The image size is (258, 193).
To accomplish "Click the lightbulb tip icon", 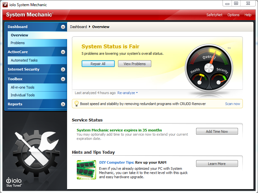I will [76, 103].
